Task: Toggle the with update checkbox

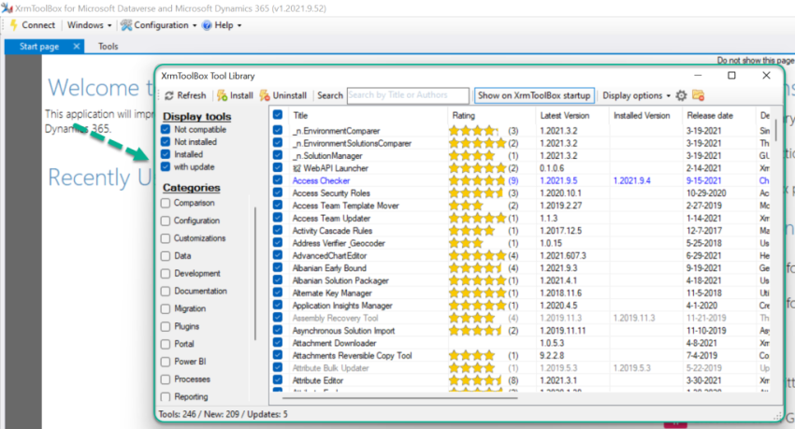Action: tap(166, 166)
